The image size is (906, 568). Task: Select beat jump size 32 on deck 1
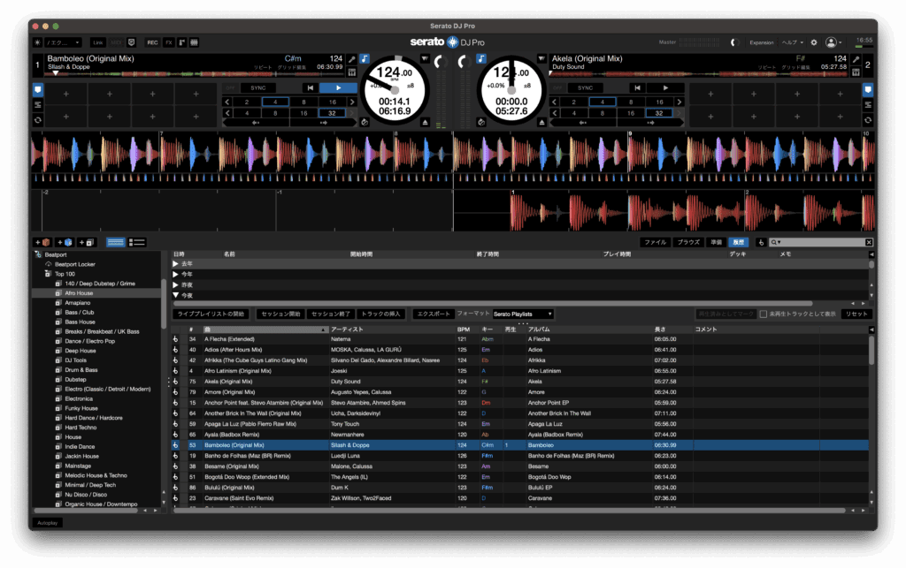pos(333,114)
